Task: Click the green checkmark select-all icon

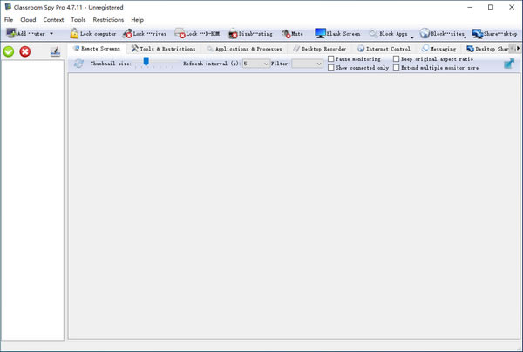Action: coord(9,51)
